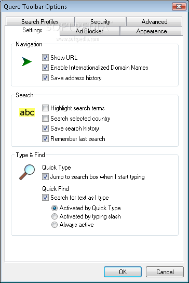Click the Cancel button
The width and height of the screenshot is (189, 283).
pyautogui.click(x=165, y=272)
